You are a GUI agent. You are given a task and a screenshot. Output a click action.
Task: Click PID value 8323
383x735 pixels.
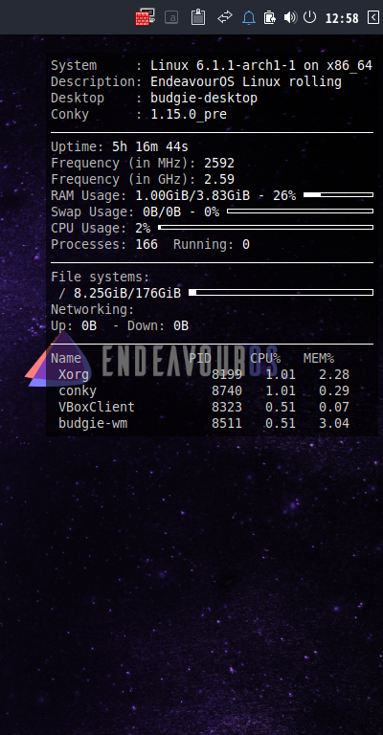227,408
